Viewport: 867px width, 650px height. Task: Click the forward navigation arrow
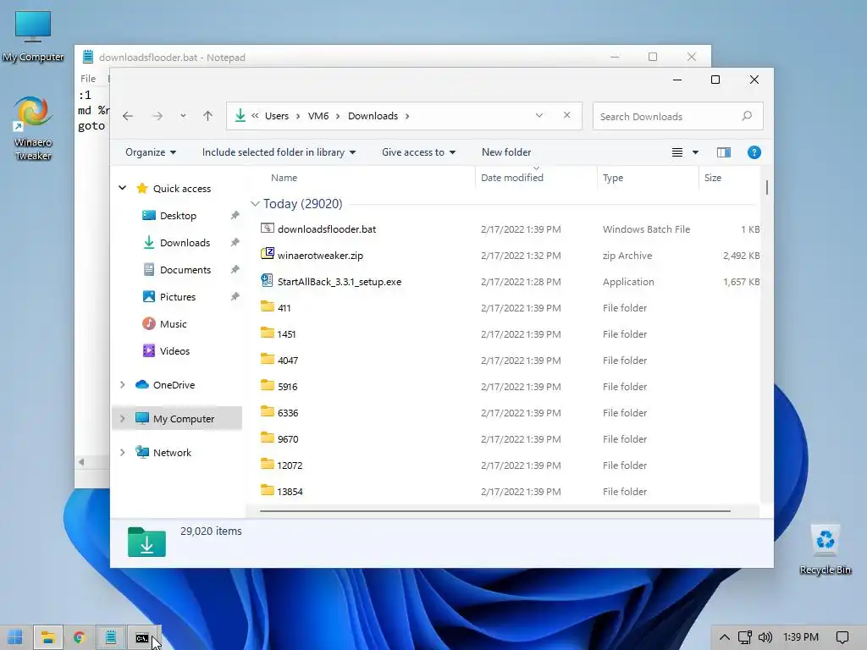tap(157, 116)
